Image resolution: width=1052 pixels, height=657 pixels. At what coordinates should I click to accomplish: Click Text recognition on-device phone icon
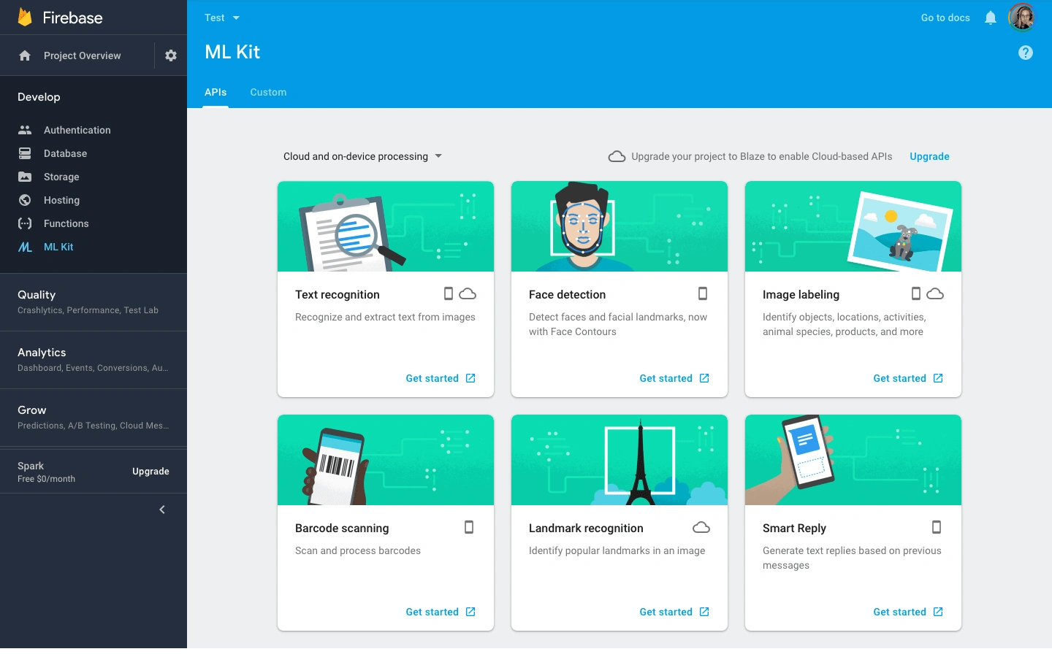[449, 293]
